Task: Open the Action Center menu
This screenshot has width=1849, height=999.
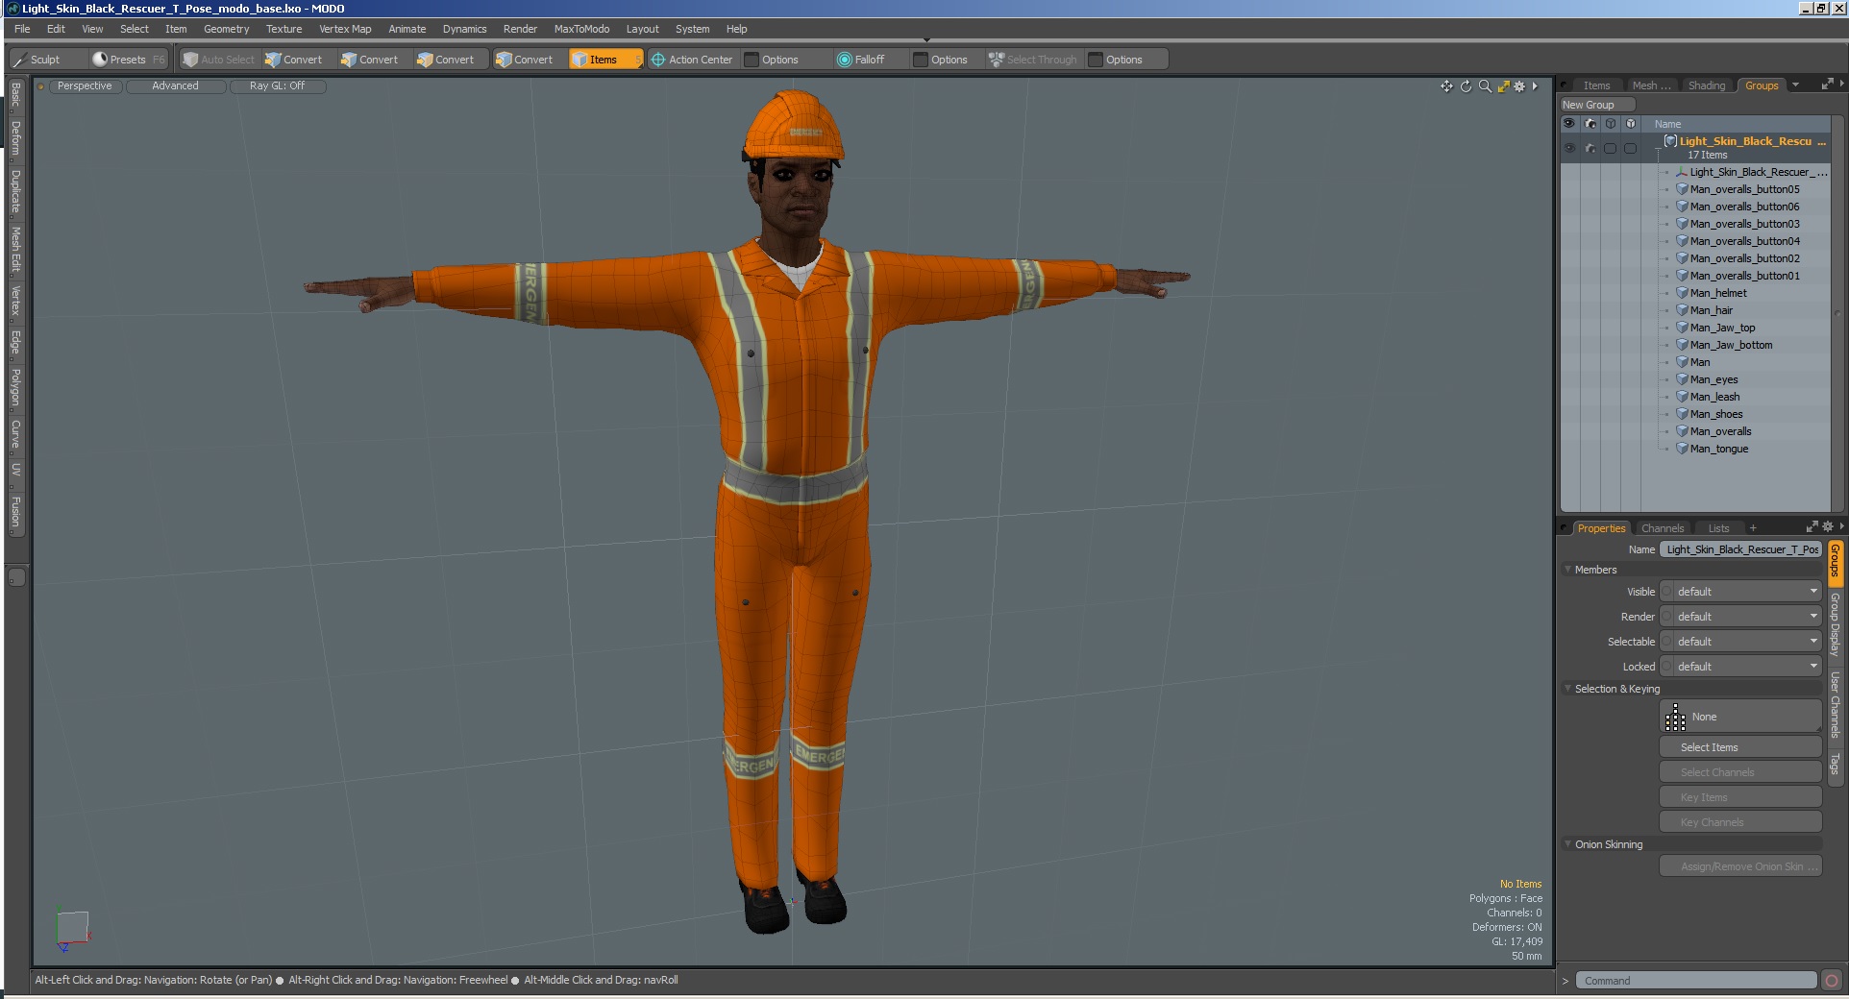Action: (692, 60)
